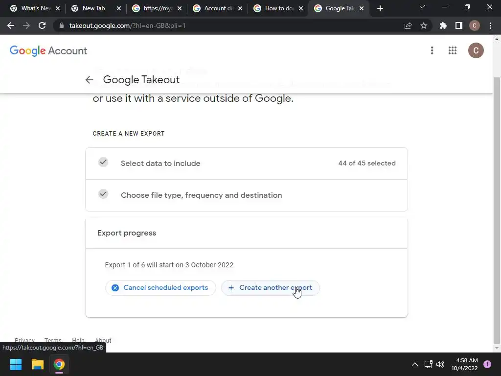Reload the Takeout page

[42, 25]
